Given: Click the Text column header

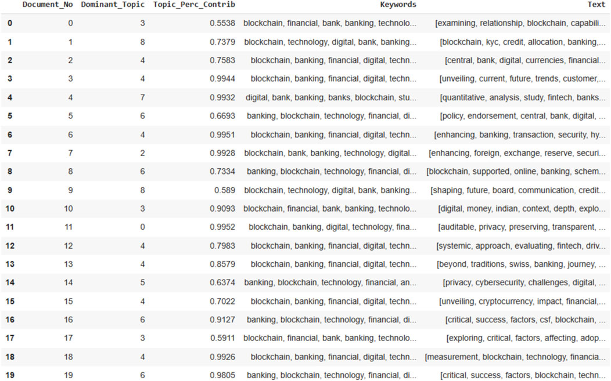Looking at the screenshot, I should (x=596, y=5).
